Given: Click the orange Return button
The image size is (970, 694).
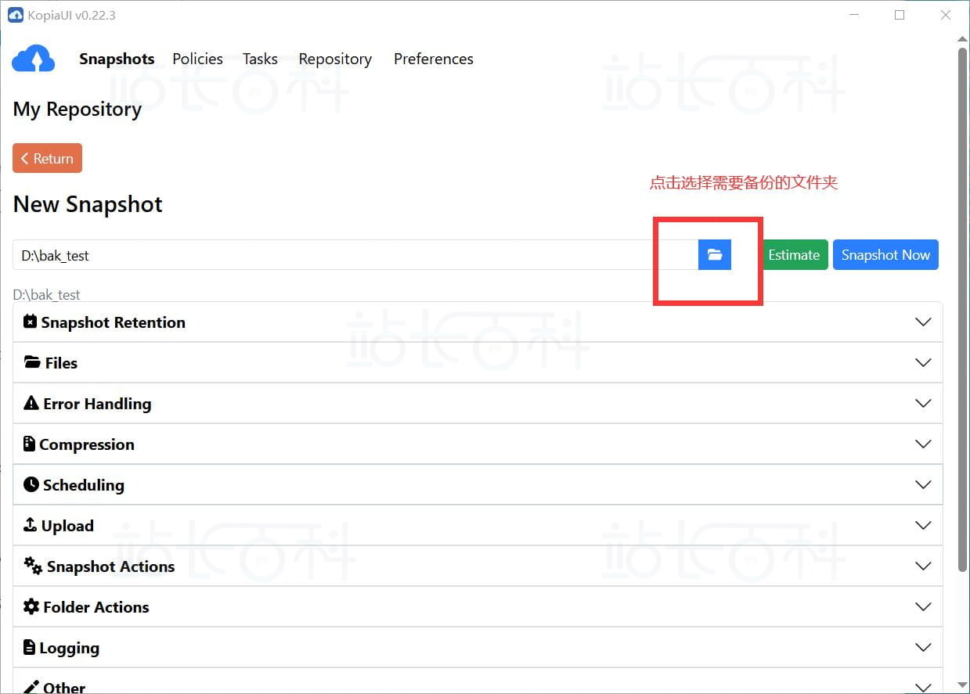Looking at the screenshot, I should [47, 158].
